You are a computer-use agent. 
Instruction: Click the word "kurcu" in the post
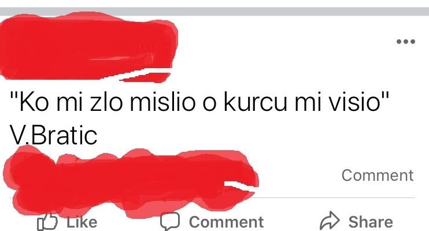[x=256, y=102]
